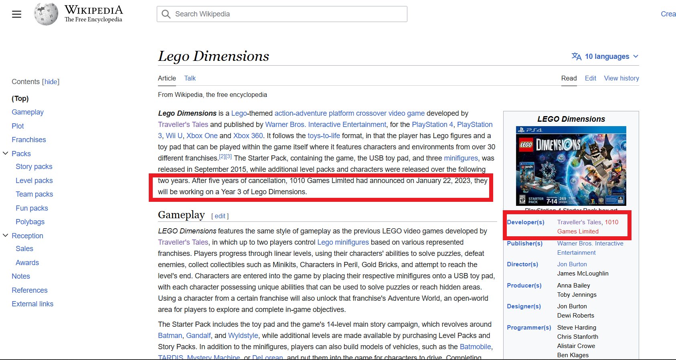The image size is (676, 360).
Task: Go to Notes in contents
Action: 21,276
